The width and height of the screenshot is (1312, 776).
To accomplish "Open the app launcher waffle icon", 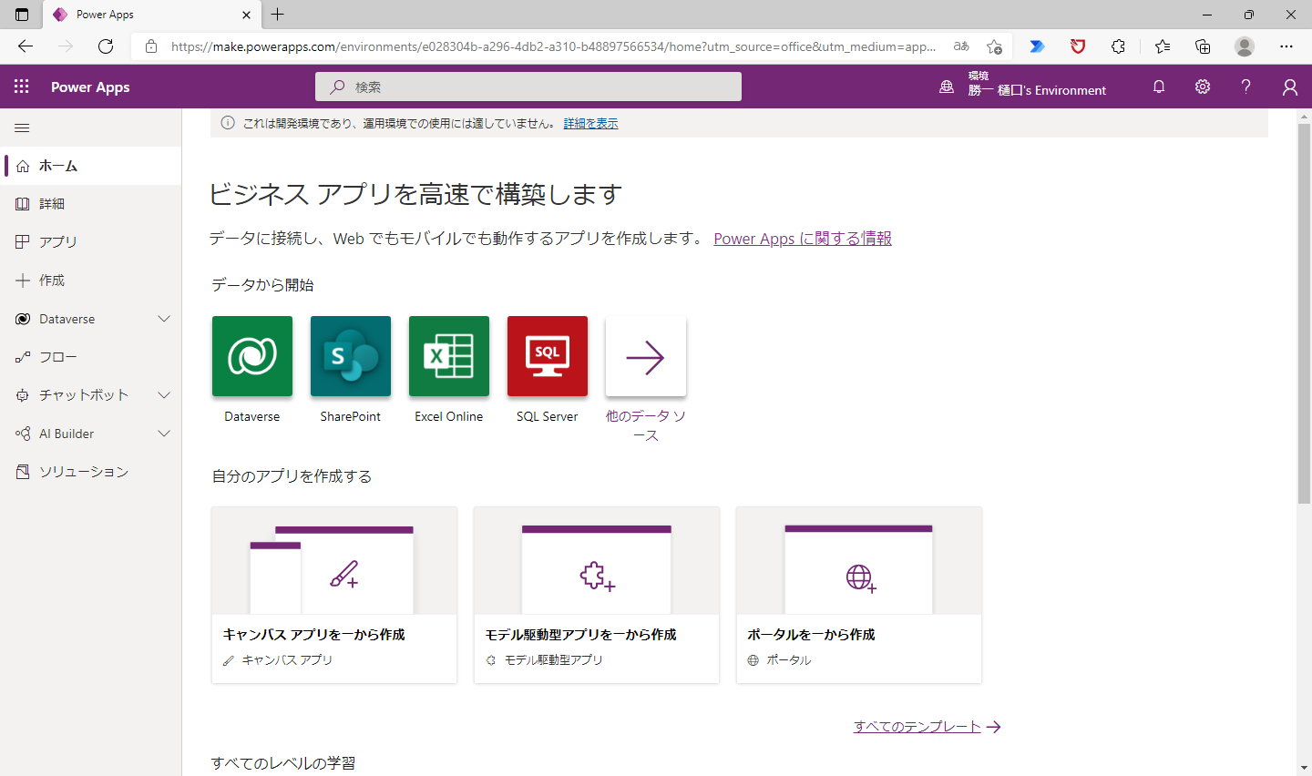I will point(22,87).
